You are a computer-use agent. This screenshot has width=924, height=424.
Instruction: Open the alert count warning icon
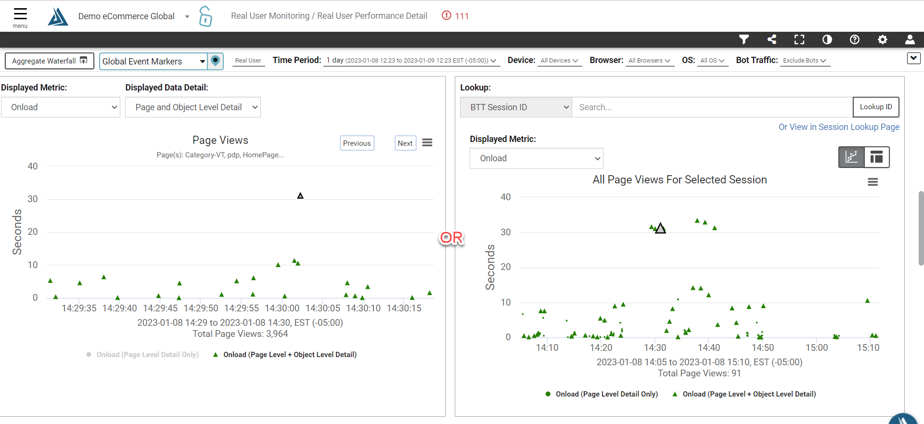(x=447, y=15)
